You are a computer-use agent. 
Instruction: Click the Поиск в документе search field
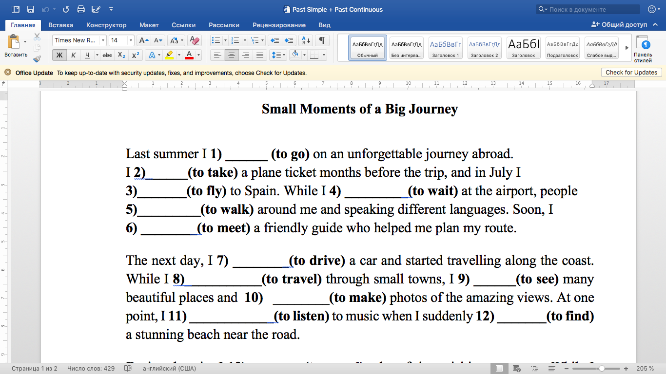pos(592,9)
